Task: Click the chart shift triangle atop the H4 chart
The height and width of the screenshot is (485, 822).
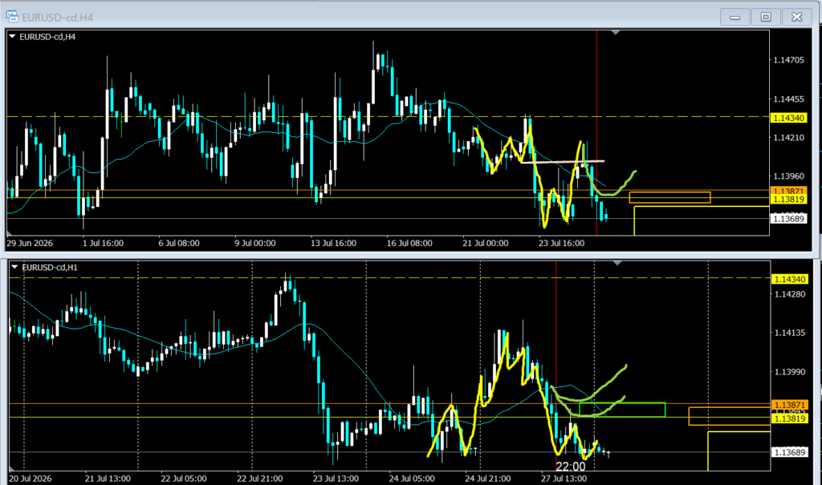Action: 616,33
